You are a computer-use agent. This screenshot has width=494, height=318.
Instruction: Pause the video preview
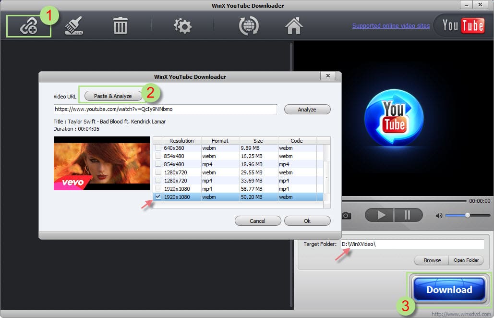[x=408, y=215]
